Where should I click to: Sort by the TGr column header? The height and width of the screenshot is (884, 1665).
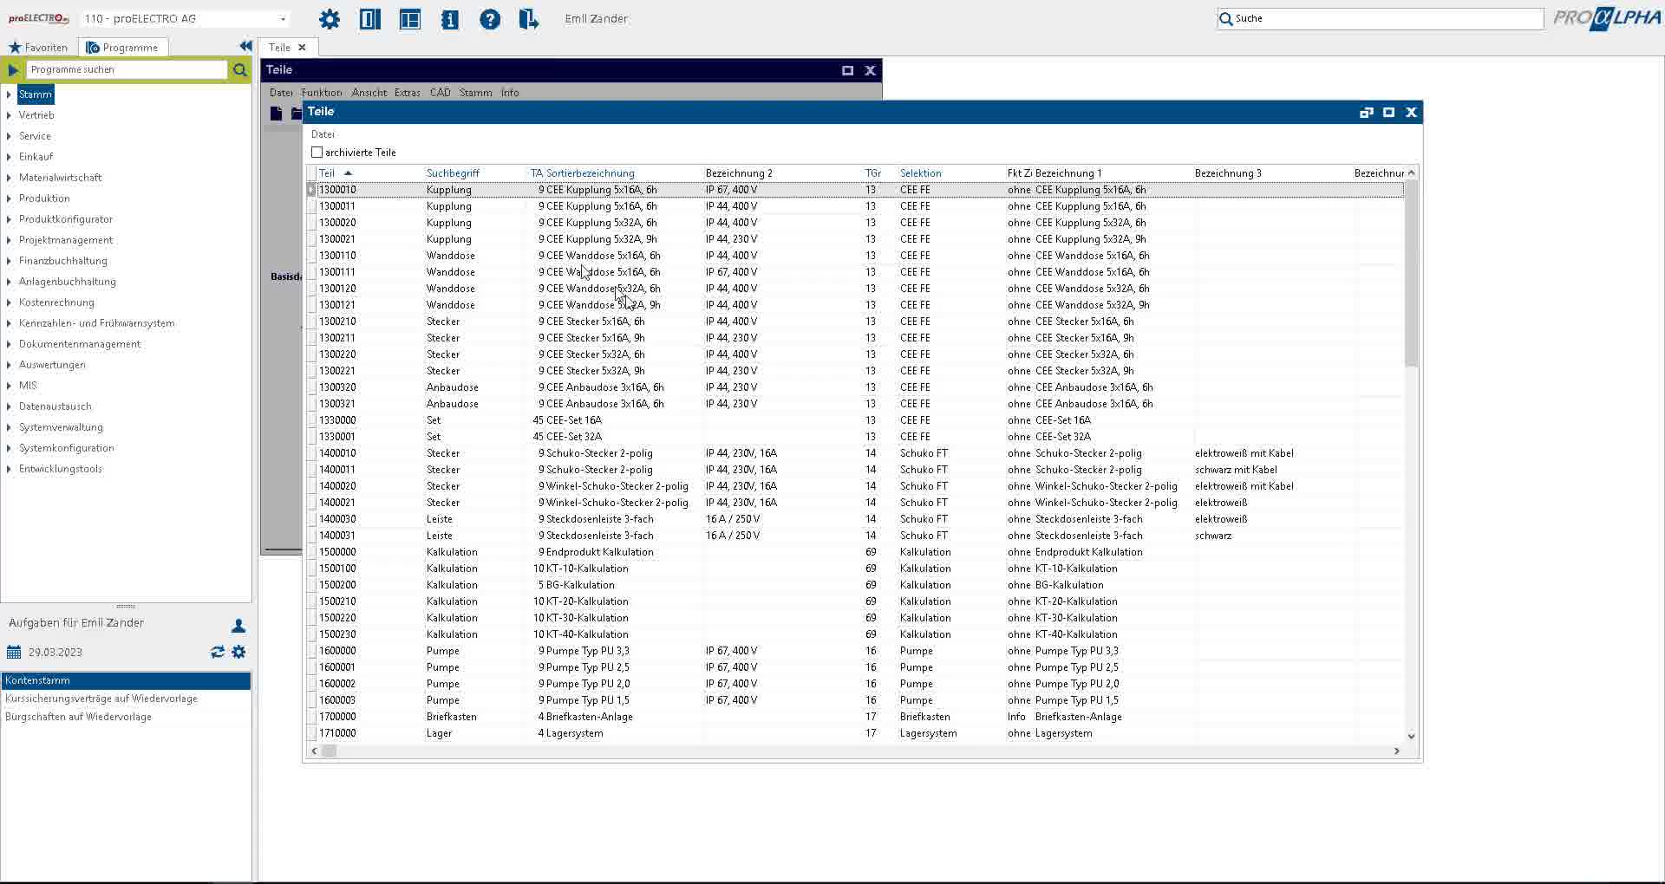pyautogui.click(x=872, y=173)
